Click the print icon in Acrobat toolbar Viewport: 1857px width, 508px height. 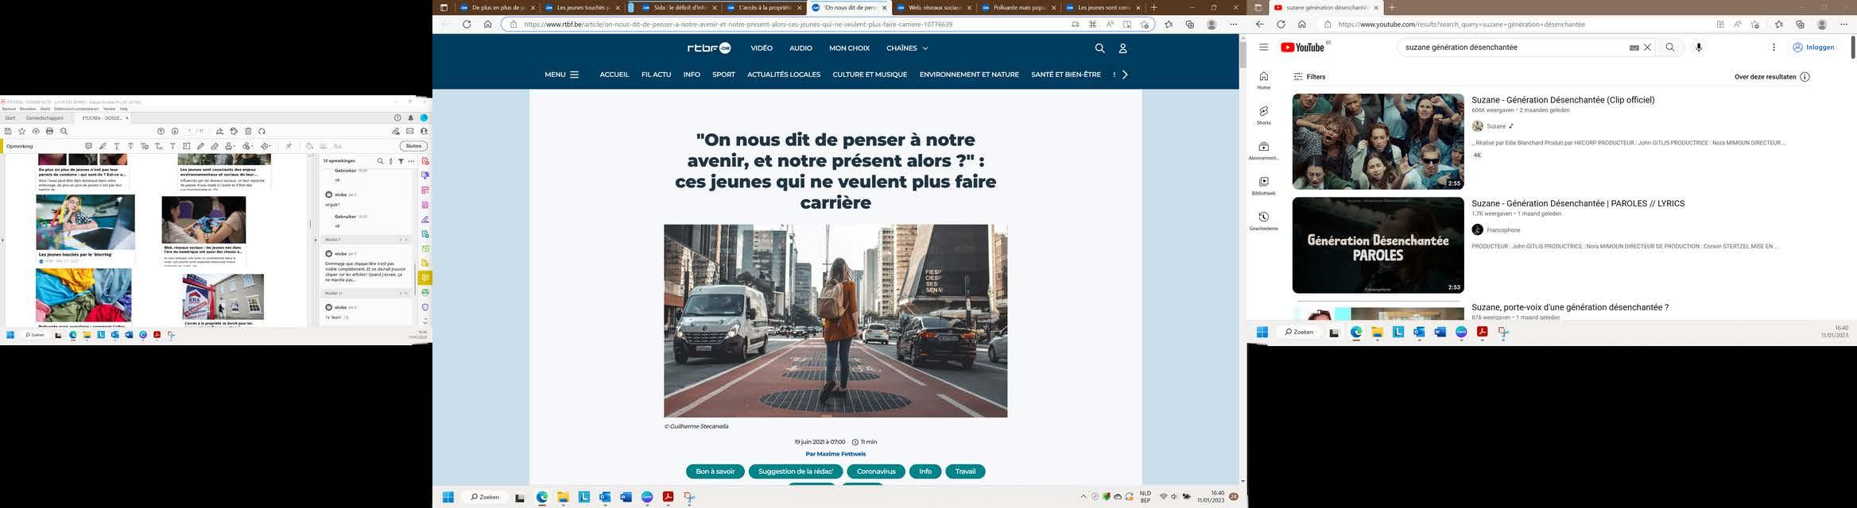tap(49, 131)
